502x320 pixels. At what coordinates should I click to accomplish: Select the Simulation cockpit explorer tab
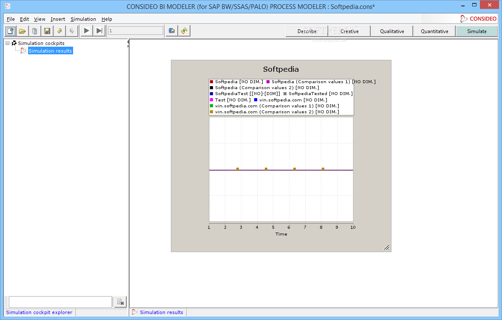(x=39, y=312)
